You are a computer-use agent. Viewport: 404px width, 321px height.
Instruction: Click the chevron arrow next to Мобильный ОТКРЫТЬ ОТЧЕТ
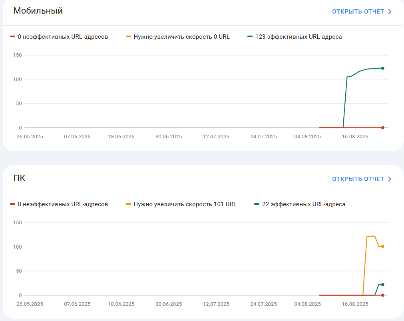(390, 12)
